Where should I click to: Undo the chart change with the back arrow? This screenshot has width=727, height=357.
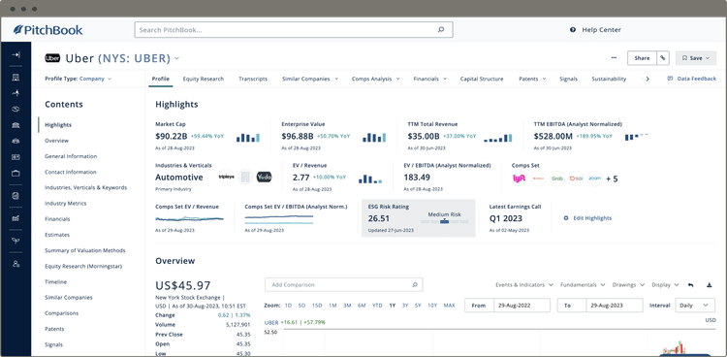pos(690,284)
